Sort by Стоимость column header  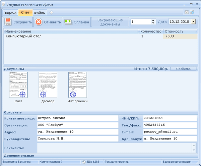click(x=180, y=31)
